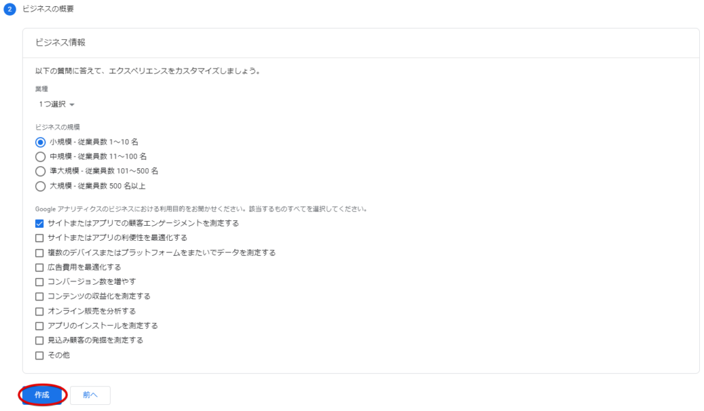This screenshot has width=704, height=411.
Task: Tick 見込み顧客の発掘を測定する checkbox
Action: click(39, 340)
